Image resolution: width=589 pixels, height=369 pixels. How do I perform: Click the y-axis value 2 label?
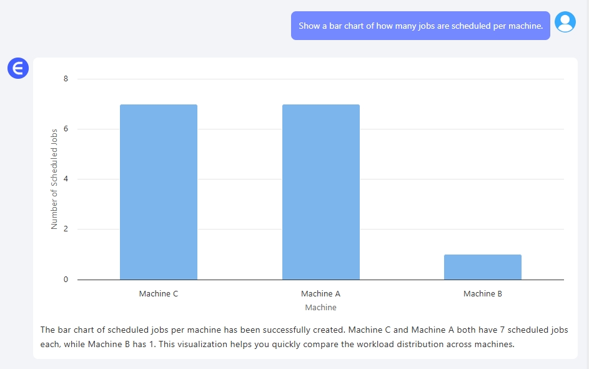click(x=66, y=229)
